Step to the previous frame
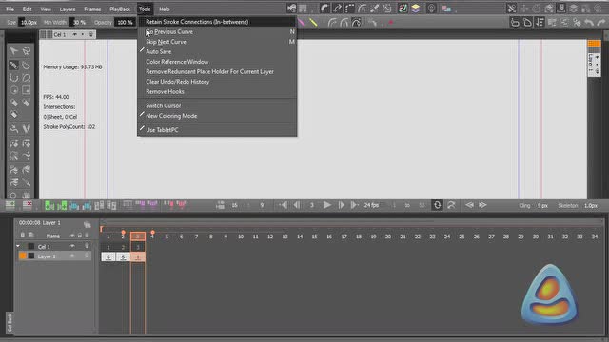 [x=297, y=205]
